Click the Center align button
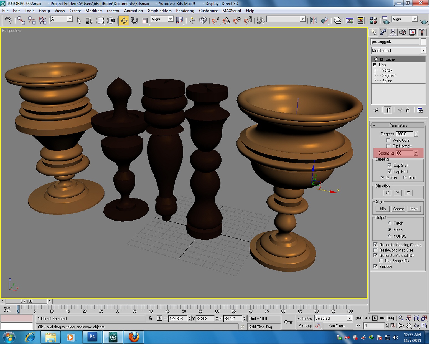 coord(398,209)
